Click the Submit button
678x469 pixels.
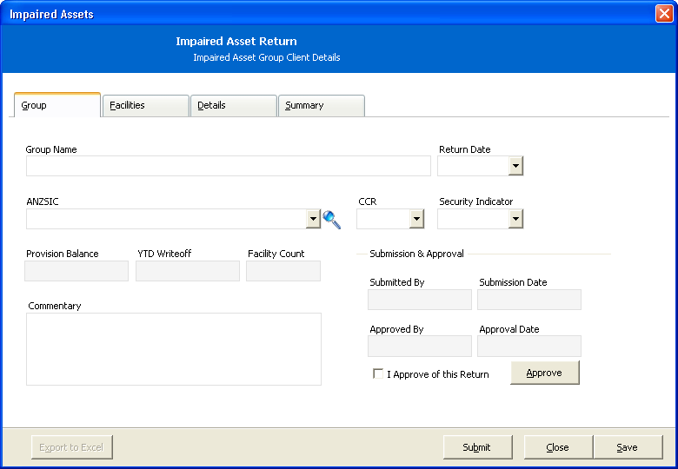coord(478,447)
